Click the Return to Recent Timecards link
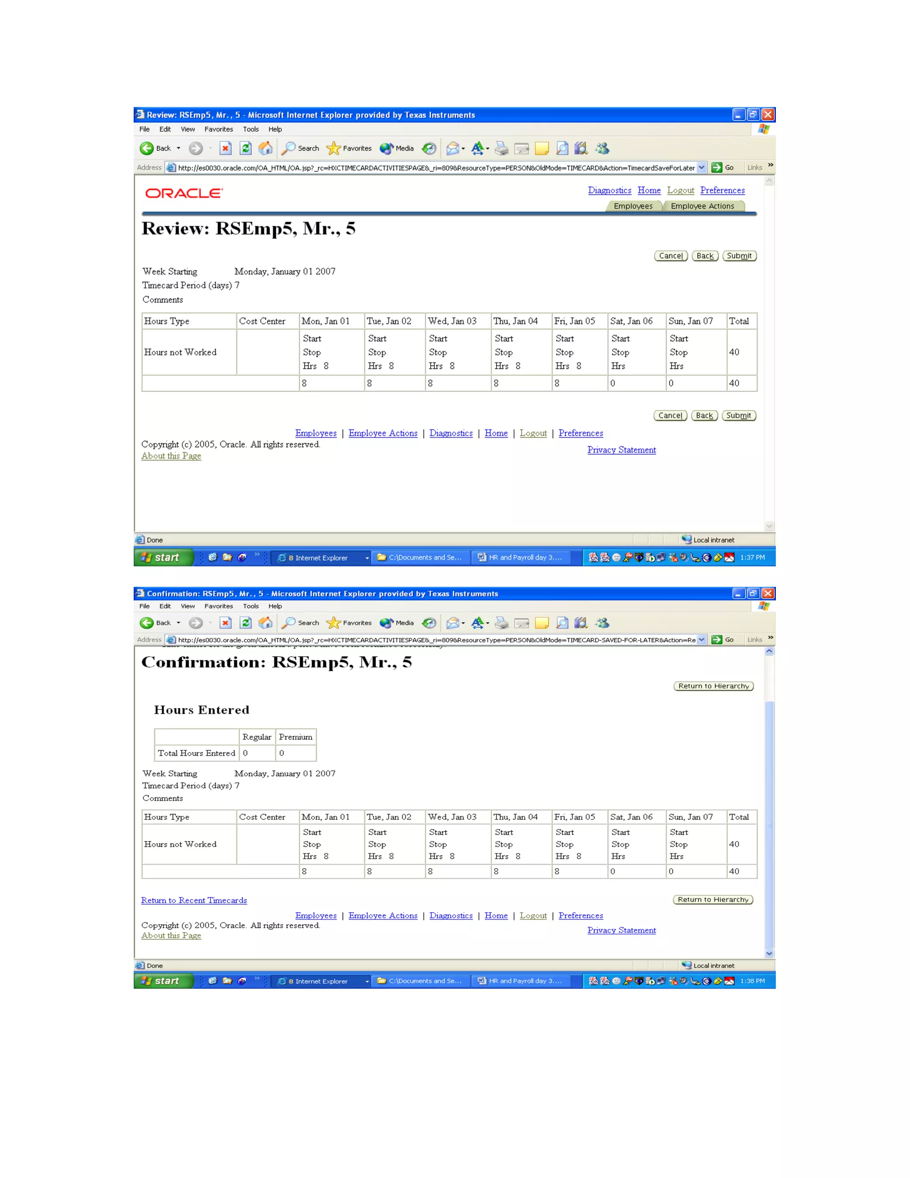 (194, 900)
